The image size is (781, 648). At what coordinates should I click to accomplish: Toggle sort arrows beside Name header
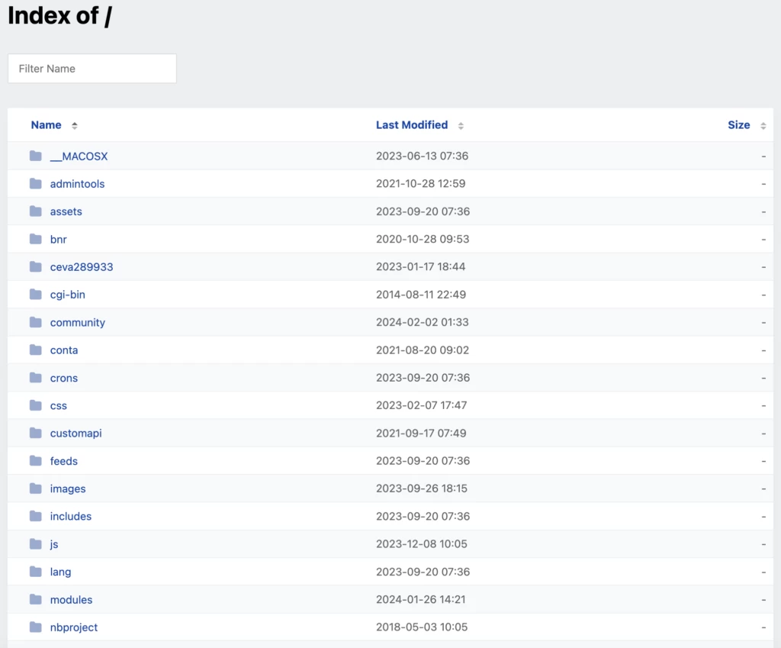coord(74,125)
